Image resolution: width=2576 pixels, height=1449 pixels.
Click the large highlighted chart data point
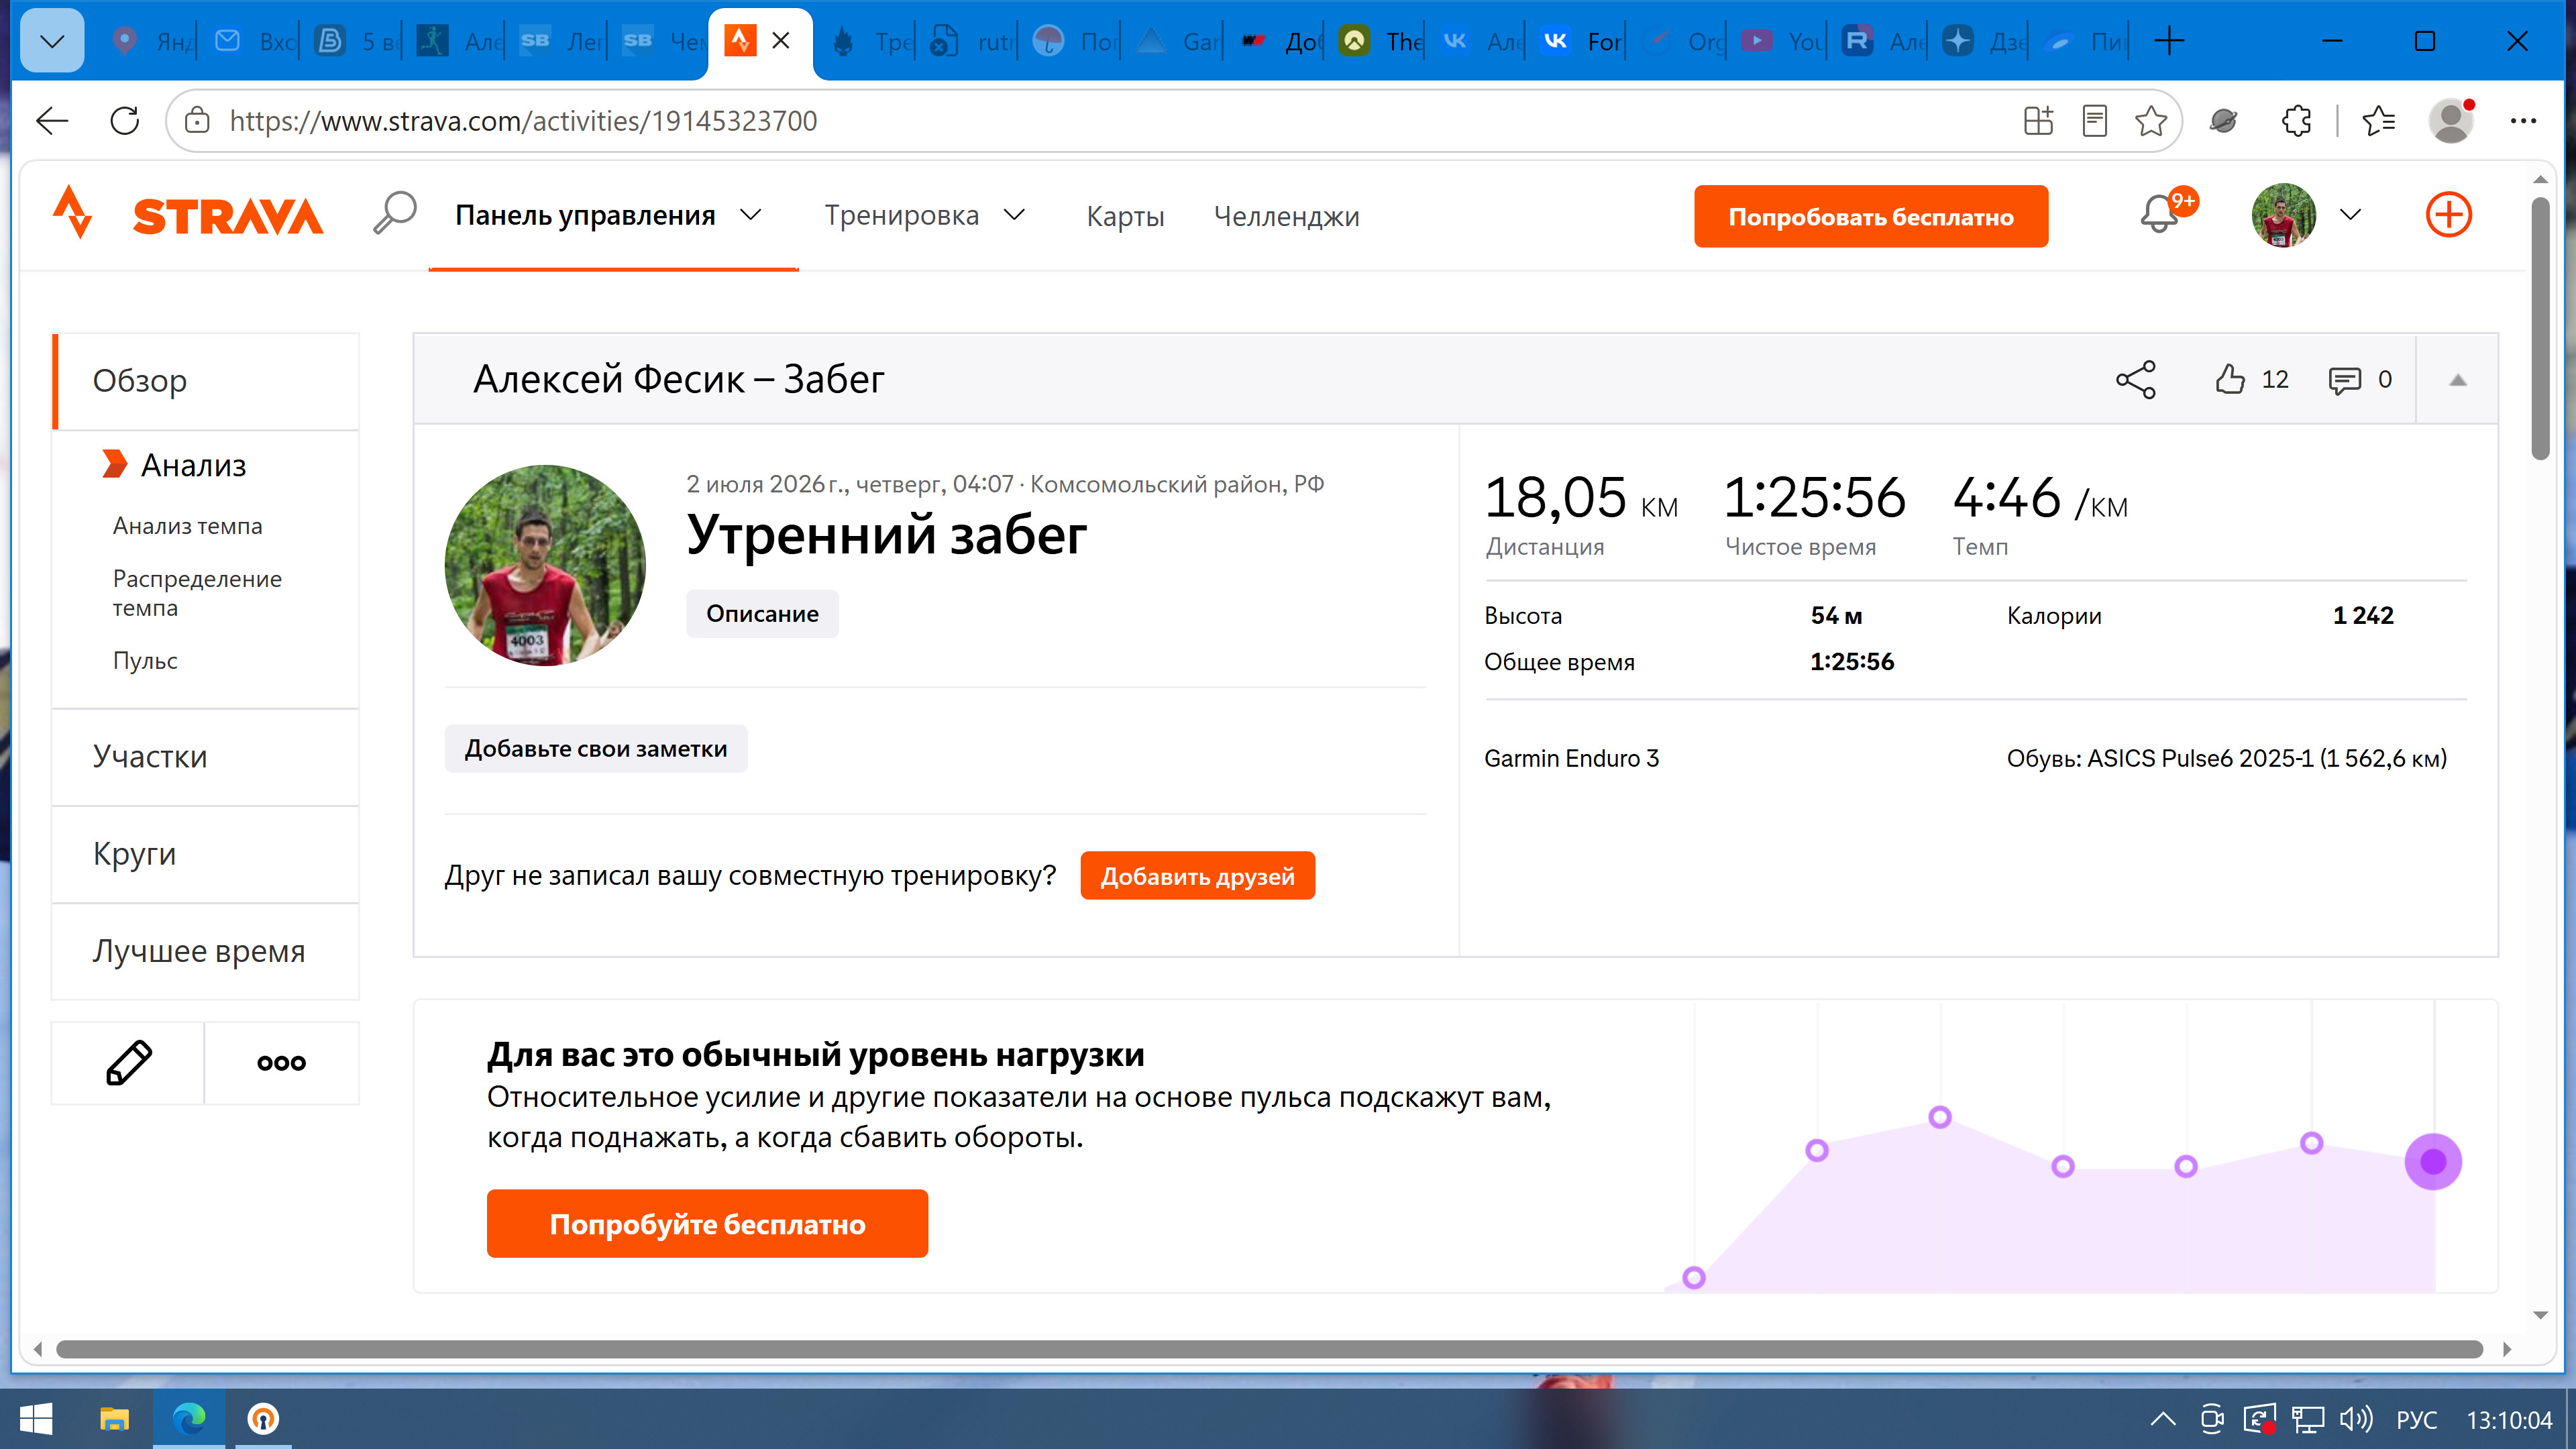(2432, 1162)
